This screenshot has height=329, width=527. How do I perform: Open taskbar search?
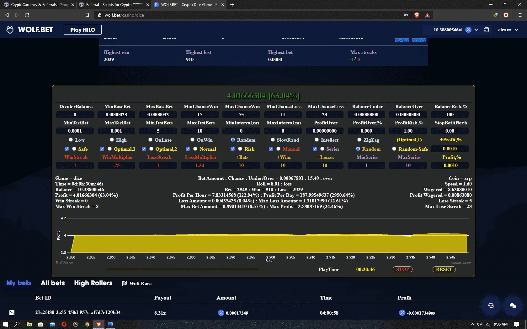pyautogui.click(x=17, y=324)
